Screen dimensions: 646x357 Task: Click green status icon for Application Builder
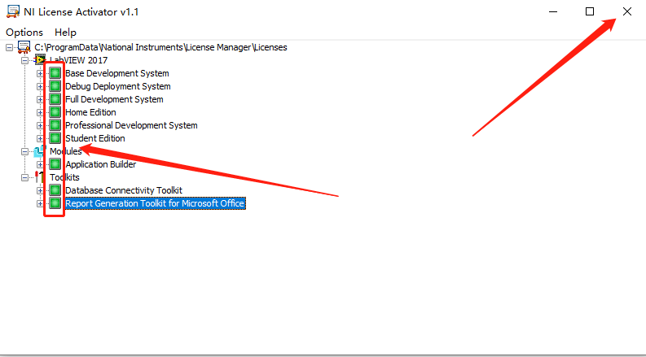(55, 164)
